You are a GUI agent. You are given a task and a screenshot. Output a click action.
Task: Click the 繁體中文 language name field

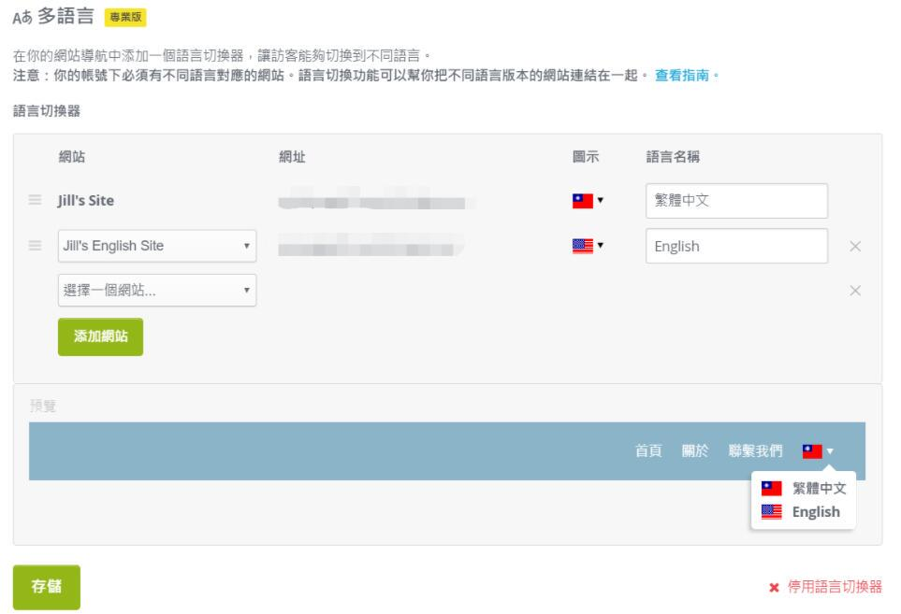[736, 200]
